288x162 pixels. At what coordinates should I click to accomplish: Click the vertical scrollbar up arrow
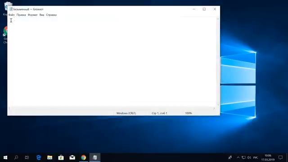[x=218, y=19]
